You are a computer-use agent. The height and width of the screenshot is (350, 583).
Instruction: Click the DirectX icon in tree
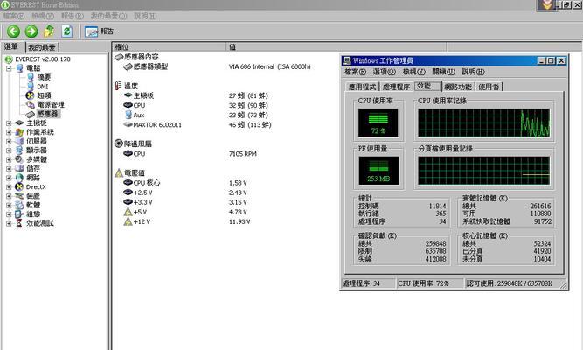tap(19, 187)
